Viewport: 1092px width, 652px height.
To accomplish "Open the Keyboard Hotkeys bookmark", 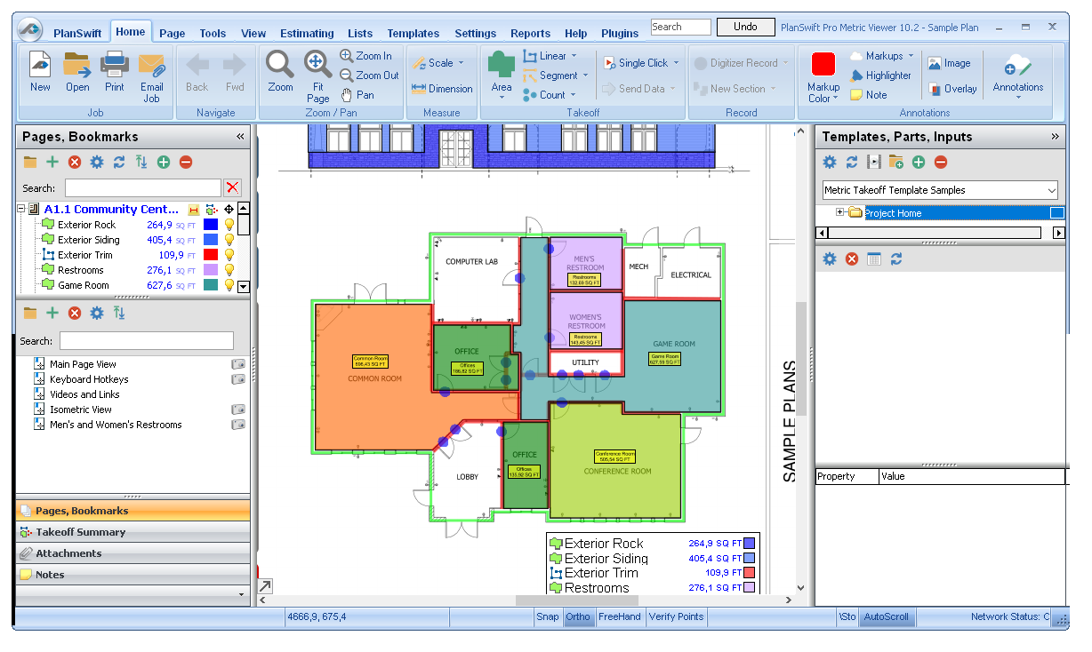I will (x=89, y=379).
